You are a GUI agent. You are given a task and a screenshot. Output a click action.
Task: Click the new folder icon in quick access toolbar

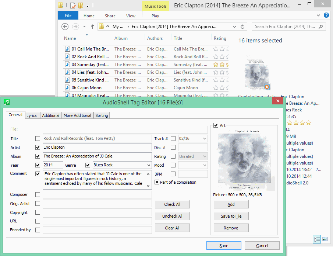coord(81,5)
